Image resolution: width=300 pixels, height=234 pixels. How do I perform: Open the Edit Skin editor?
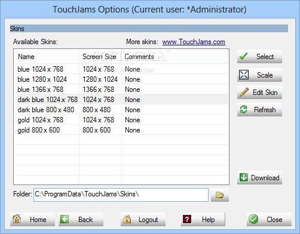click(x=259, y=93)
